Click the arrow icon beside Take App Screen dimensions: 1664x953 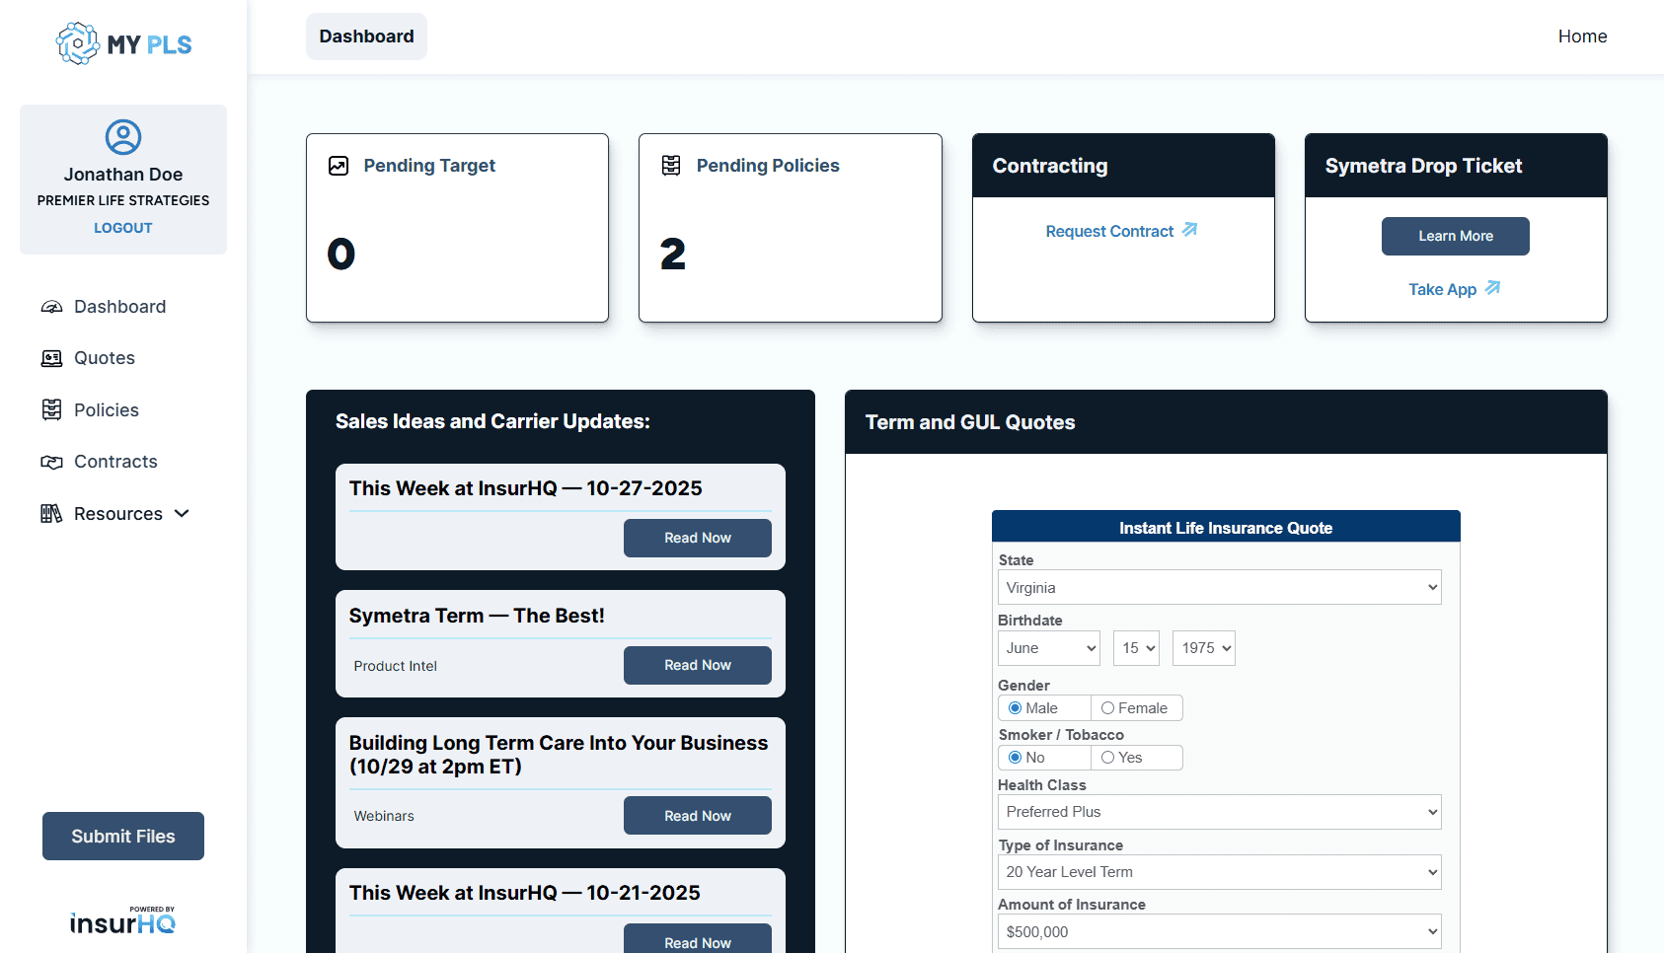click(x=1492, y=288)
